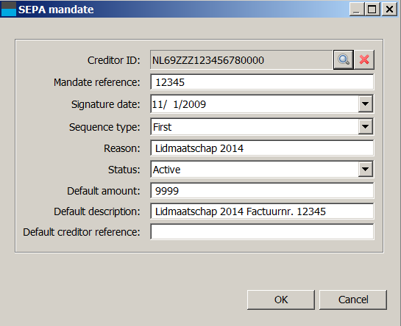This screenshot has height=326, width=401.
Task: Expand the Status dropdown arrow
Action: pos(365,170)
